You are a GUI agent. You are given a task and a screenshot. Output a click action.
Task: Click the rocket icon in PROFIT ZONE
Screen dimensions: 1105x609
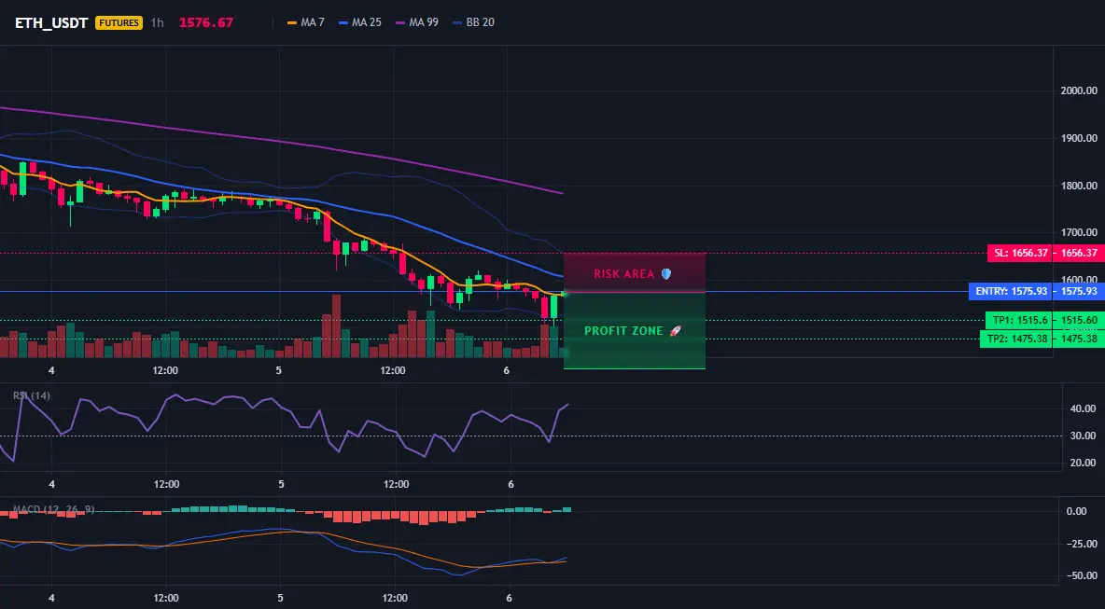tap(675, 331)
